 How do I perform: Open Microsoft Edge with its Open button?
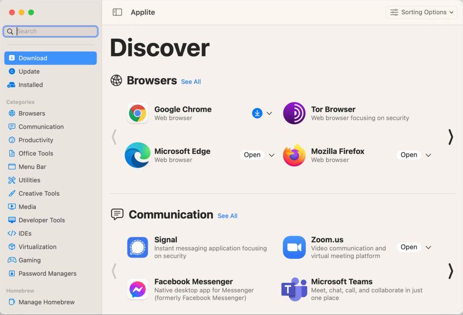tap(252, 155)
